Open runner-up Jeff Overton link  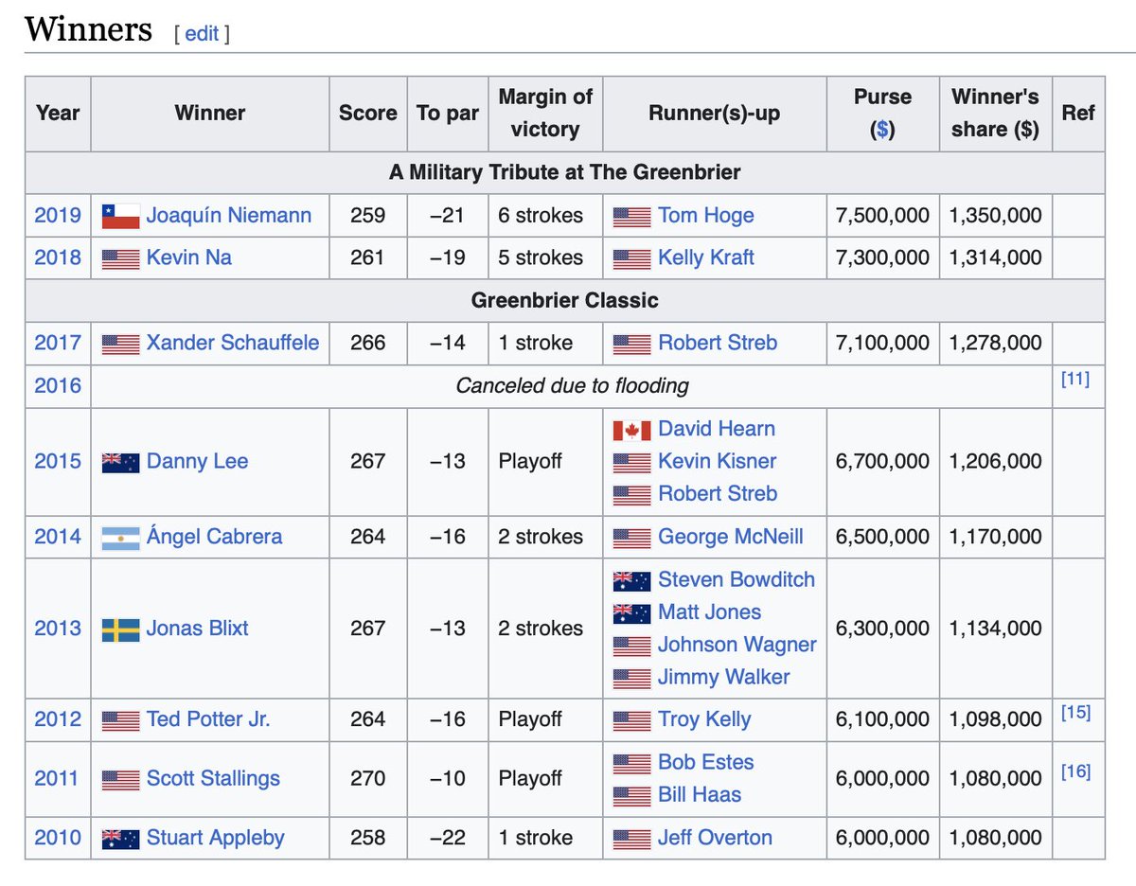pyautogui.click(x=716, y=838)
